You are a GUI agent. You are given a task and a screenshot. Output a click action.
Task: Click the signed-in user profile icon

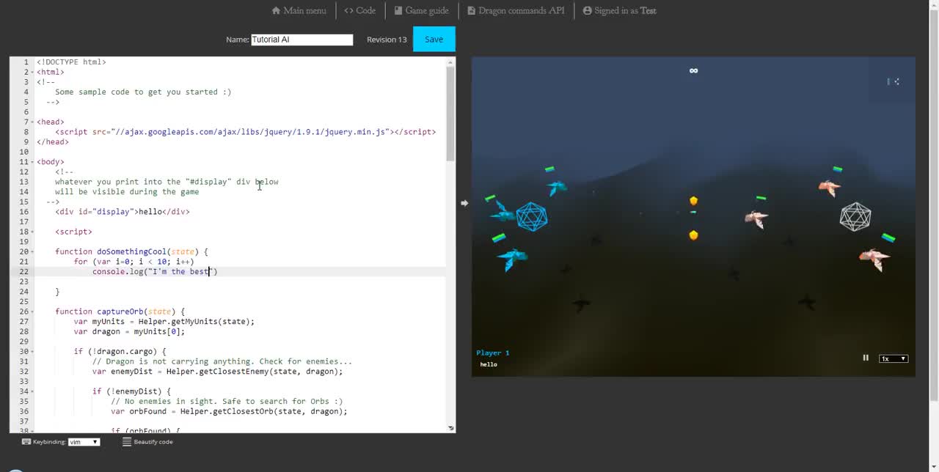(x=588, y=10)
